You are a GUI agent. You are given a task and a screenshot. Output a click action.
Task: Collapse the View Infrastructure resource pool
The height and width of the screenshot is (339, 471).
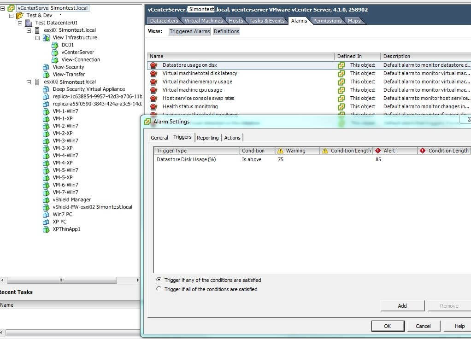[37, 38]
